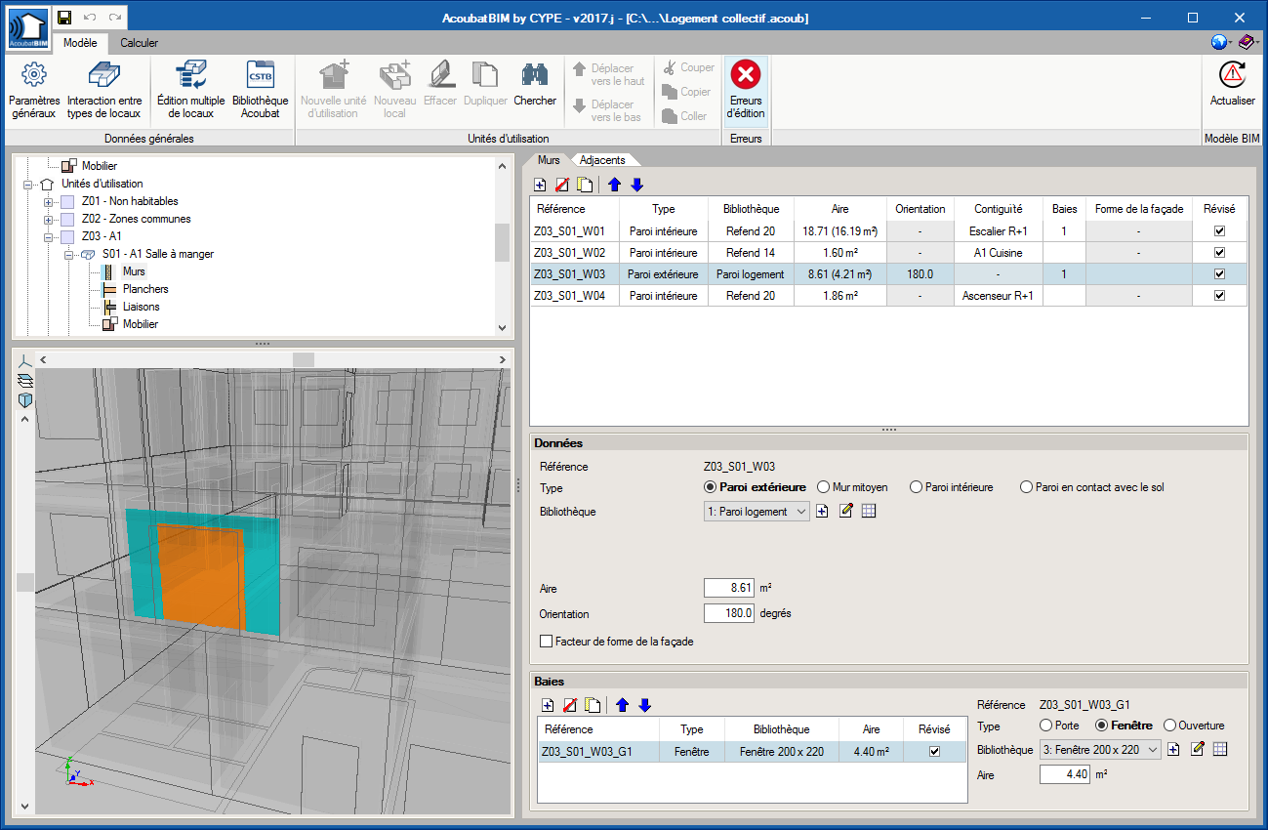The width and height of the screenshot is (1268, 830).
Task: Delete selected wall in Murs toolbar
Action: (562, 185)
